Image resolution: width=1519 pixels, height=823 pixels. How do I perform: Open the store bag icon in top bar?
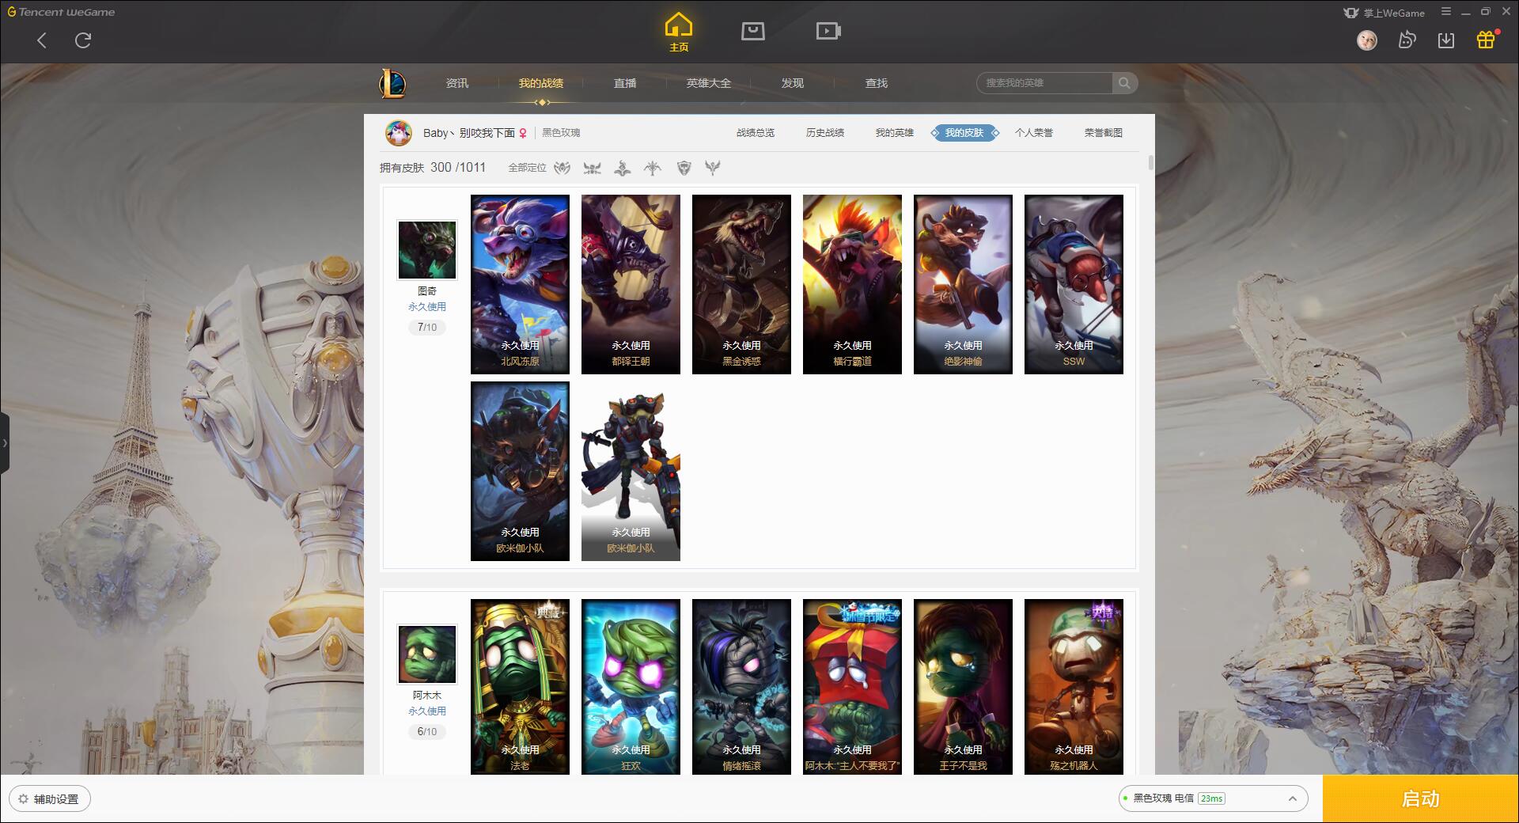point(752,31)
